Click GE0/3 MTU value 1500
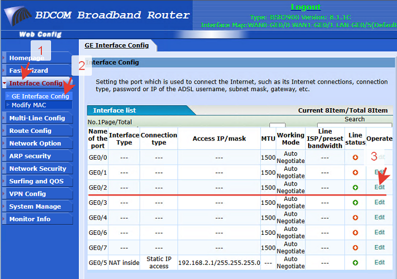397x279 pixels. 268,203
